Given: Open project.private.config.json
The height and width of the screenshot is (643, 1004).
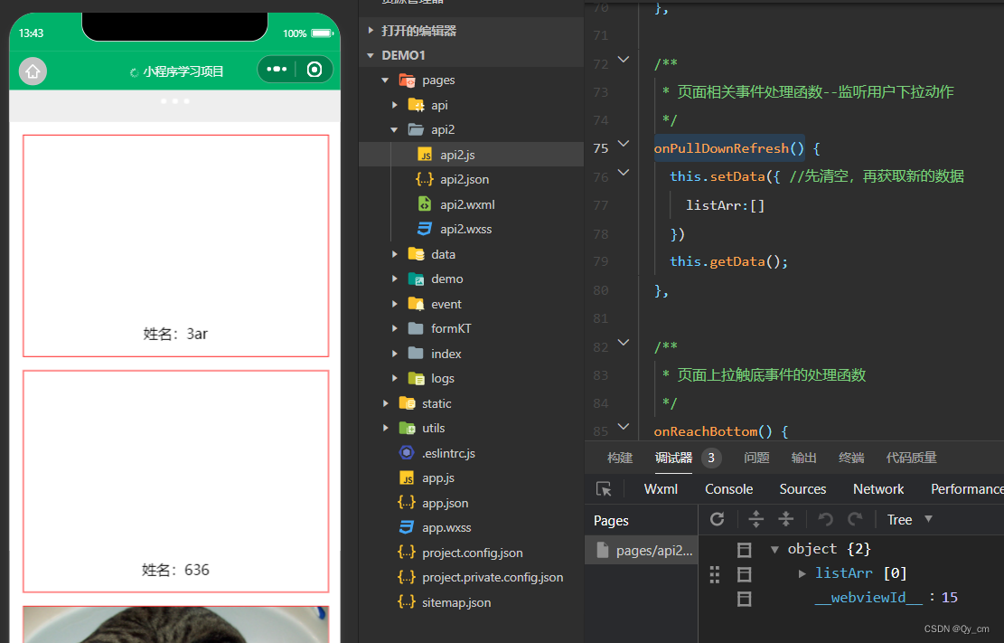Looking at the screenshot, I should click(471, 578).
